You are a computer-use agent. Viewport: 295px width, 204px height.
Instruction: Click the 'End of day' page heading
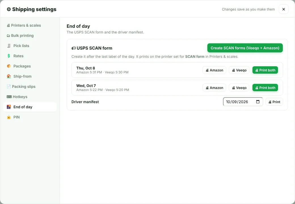point(78,26)
